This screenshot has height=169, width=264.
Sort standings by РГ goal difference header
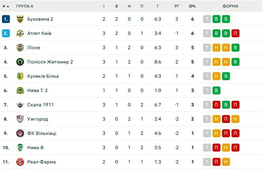coord(177,6)
